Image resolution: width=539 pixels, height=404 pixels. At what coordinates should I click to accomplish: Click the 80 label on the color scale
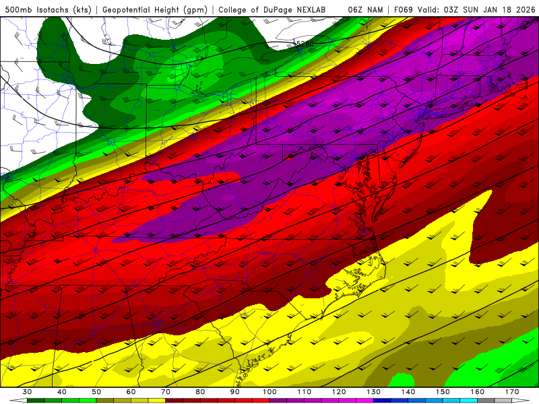200,392
